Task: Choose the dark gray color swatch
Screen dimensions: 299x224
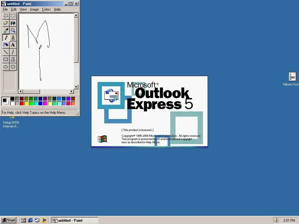Action: tap(17, 99)
